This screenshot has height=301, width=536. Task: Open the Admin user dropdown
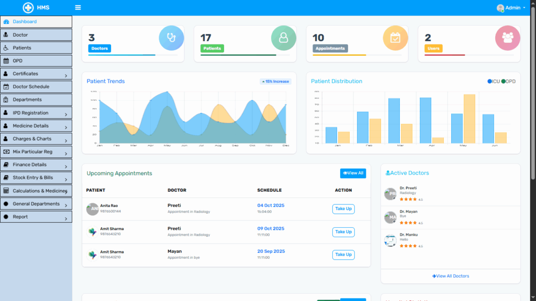tap(511, 8)
